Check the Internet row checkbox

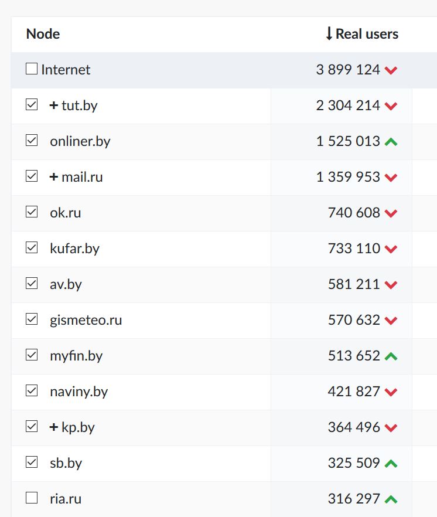(32, 69)
